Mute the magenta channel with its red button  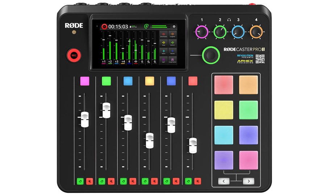click(90, 181)
